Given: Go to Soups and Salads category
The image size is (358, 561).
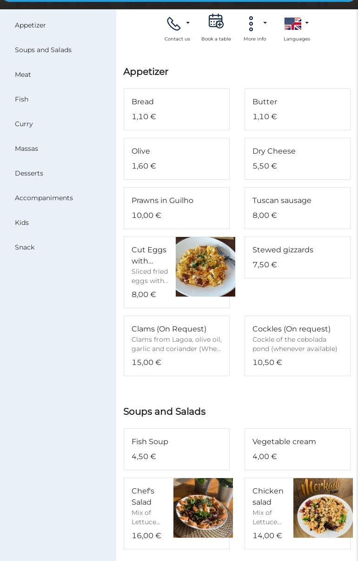Looking at the screenshot, I should pos(43,50).
